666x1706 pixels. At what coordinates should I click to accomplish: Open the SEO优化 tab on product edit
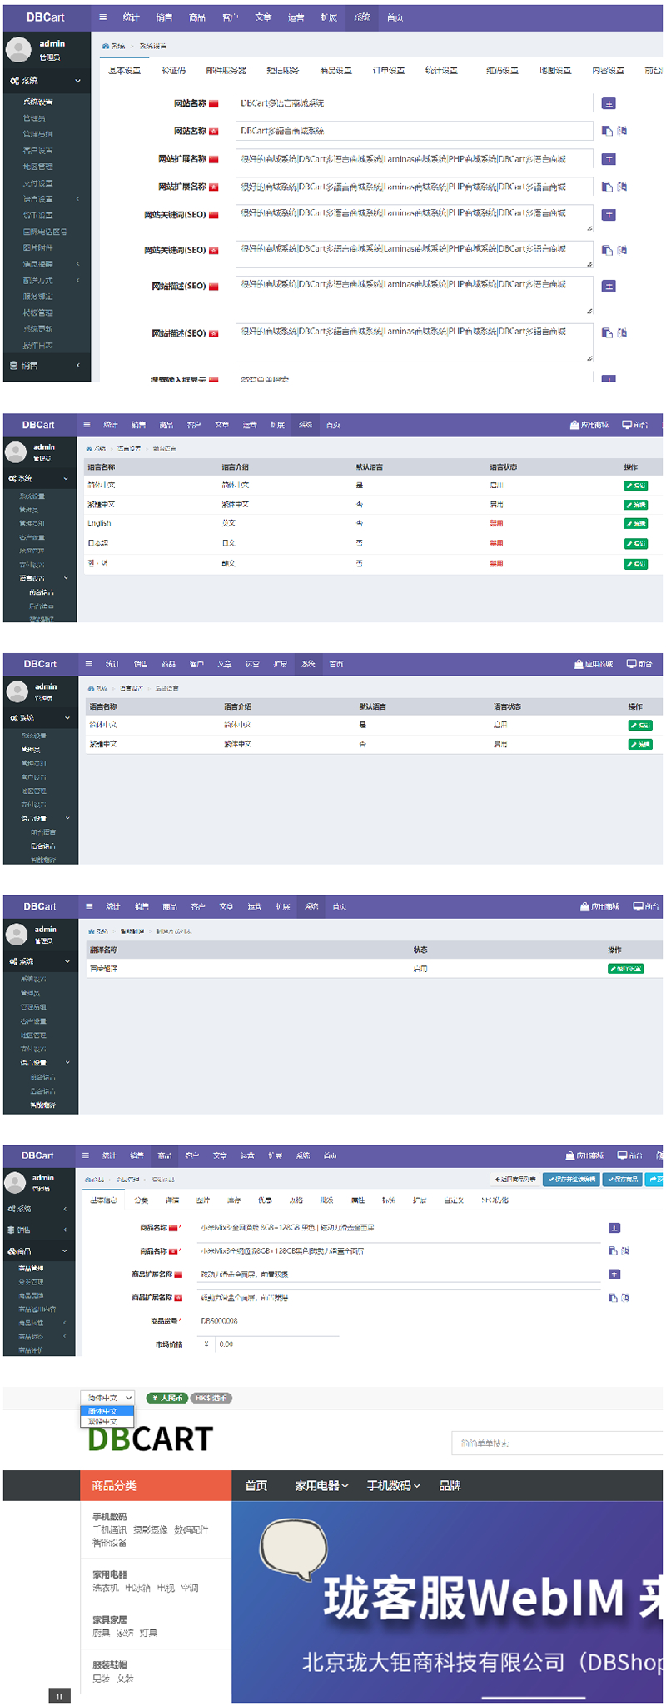tap(495, 1200)
